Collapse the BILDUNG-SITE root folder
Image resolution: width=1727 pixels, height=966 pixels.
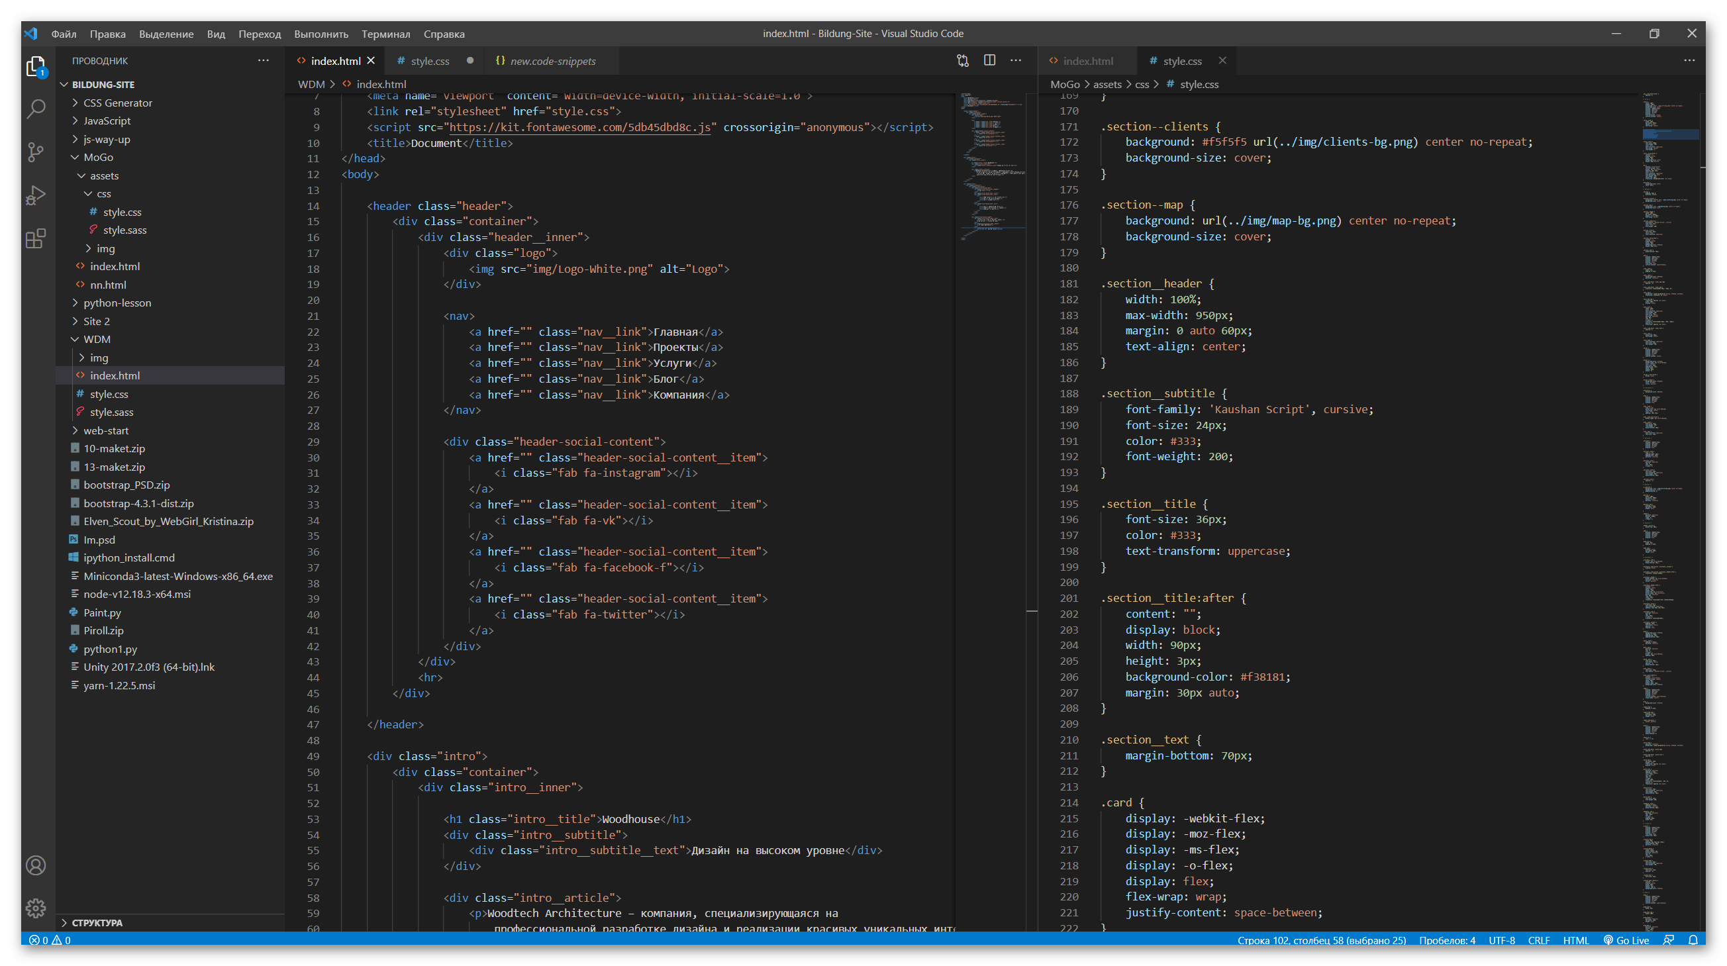click(x=103, y=85)
